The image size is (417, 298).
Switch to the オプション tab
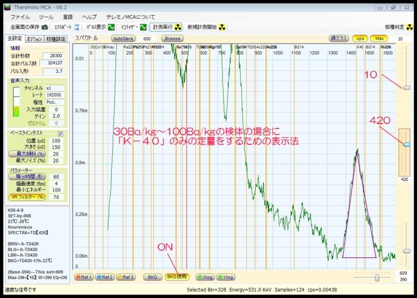tap(34, 39)
